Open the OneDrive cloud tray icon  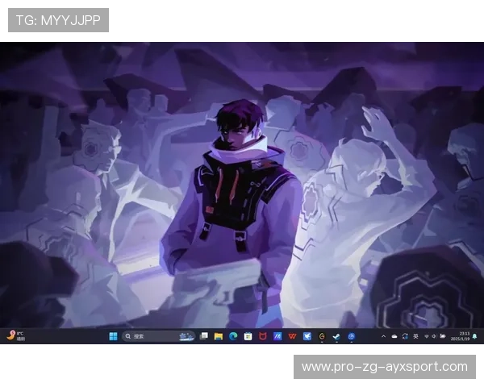[x=394, y=336]
